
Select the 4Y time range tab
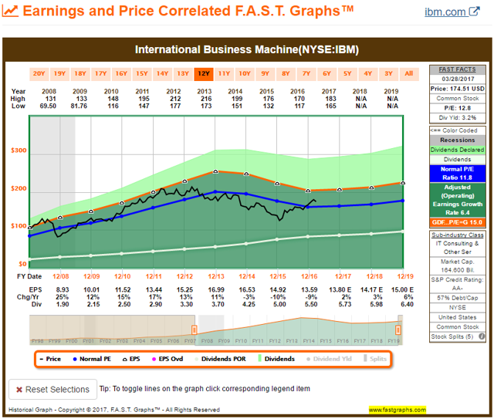click(368, 74)
